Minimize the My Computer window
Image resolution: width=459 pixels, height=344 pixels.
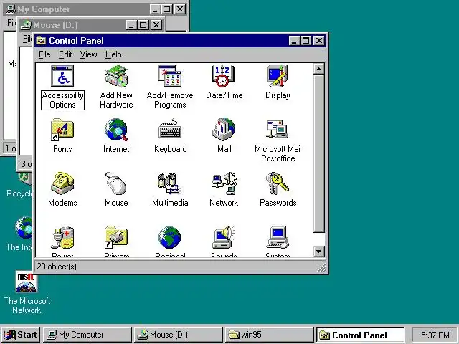(x=155, y=9)
